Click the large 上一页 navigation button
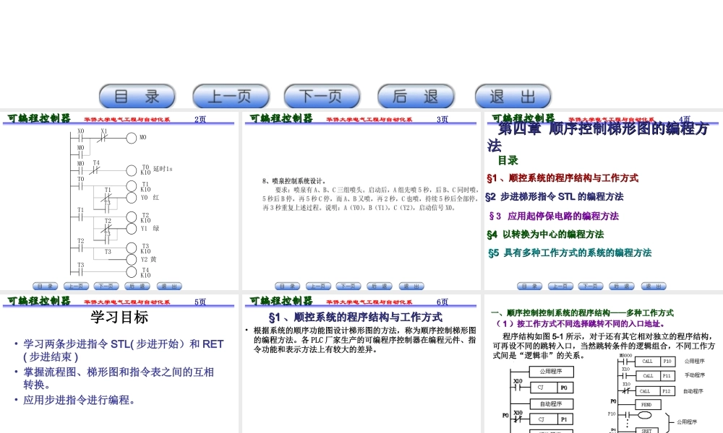 pos(231,96)
